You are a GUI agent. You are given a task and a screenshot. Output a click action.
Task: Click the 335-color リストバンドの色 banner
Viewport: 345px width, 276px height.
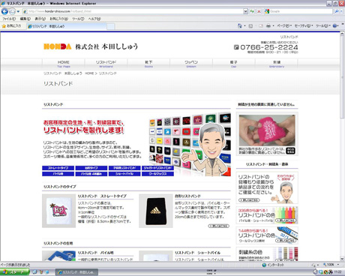(x=267, y=215)
